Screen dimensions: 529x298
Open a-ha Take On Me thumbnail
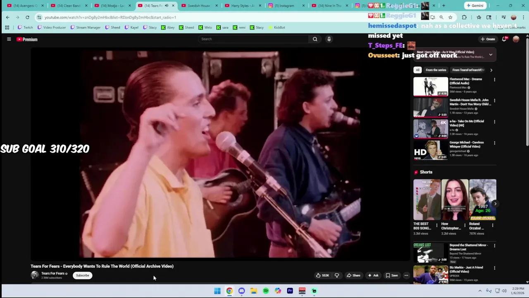click(x=431, y=129)
